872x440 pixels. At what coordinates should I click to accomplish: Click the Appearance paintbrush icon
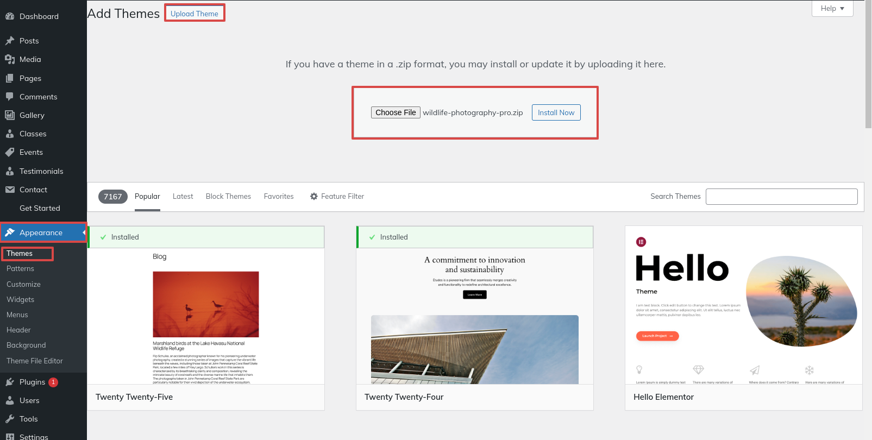coord(10,232)
